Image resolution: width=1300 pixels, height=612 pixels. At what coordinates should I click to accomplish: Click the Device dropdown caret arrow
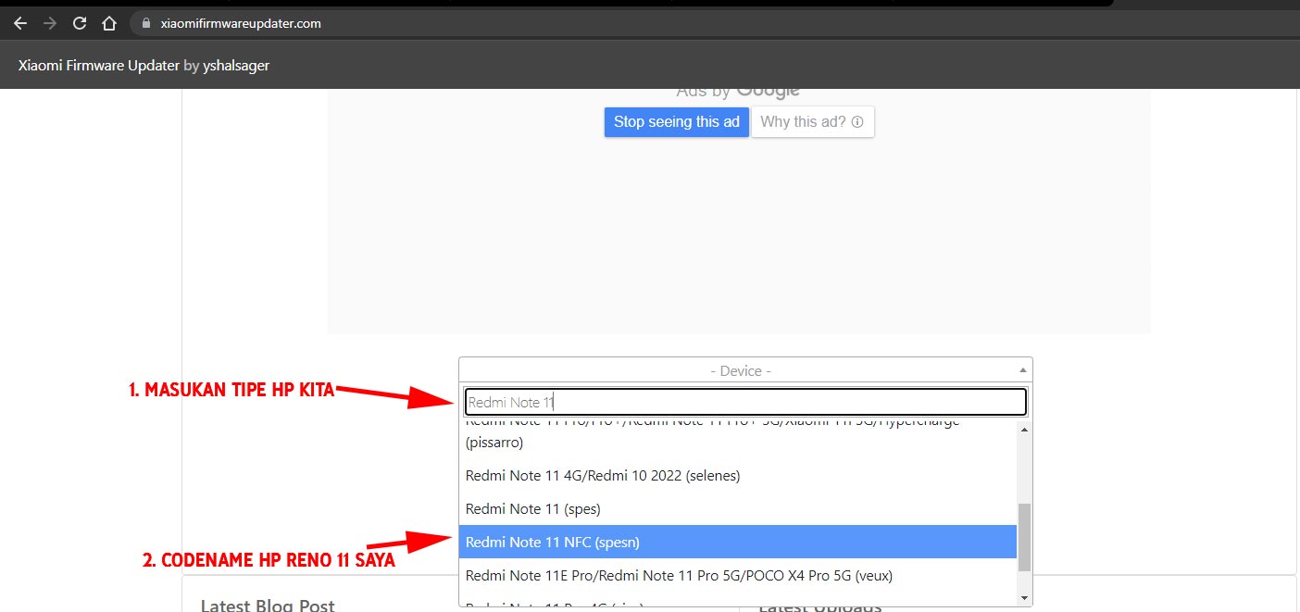(x=1022, y=370)
